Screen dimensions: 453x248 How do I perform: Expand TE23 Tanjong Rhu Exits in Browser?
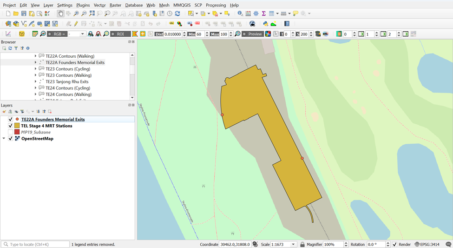click(36, 81)
